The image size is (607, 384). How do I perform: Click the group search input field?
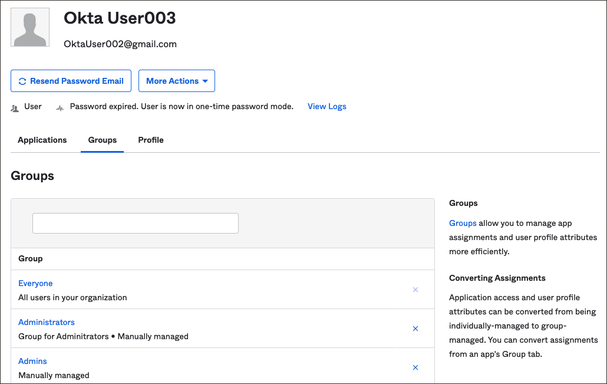(x=135, y=223)
